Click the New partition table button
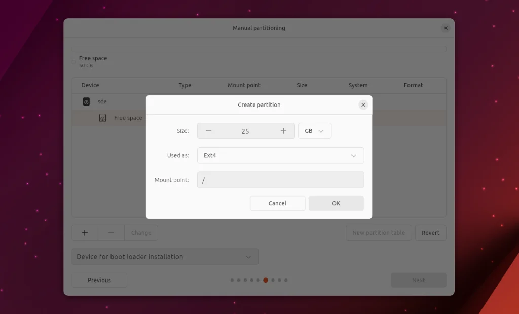The width and height of the screenshot is (519, 314). click(379, 233)
